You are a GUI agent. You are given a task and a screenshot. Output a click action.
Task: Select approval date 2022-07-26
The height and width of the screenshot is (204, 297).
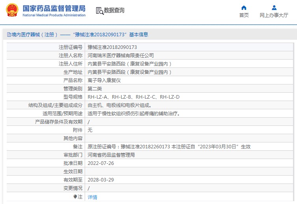(101, 163)
